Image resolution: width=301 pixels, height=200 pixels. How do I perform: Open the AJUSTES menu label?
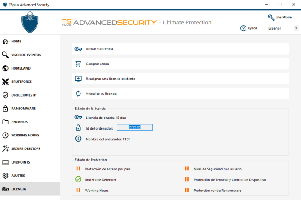[x=18, y=176]
